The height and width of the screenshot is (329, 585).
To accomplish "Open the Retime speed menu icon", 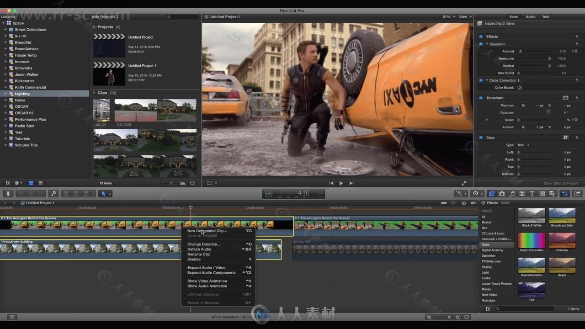I will pyautogui.click(x=477, y=194).
